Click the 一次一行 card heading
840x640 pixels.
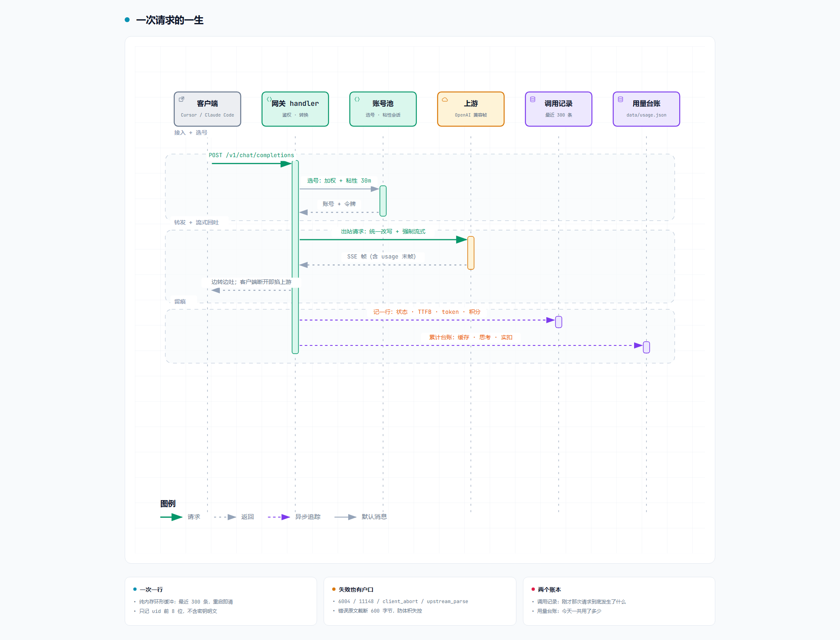(151, 590)
